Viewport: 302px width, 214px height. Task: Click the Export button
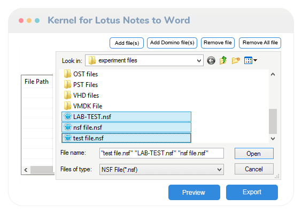point(252,192)
